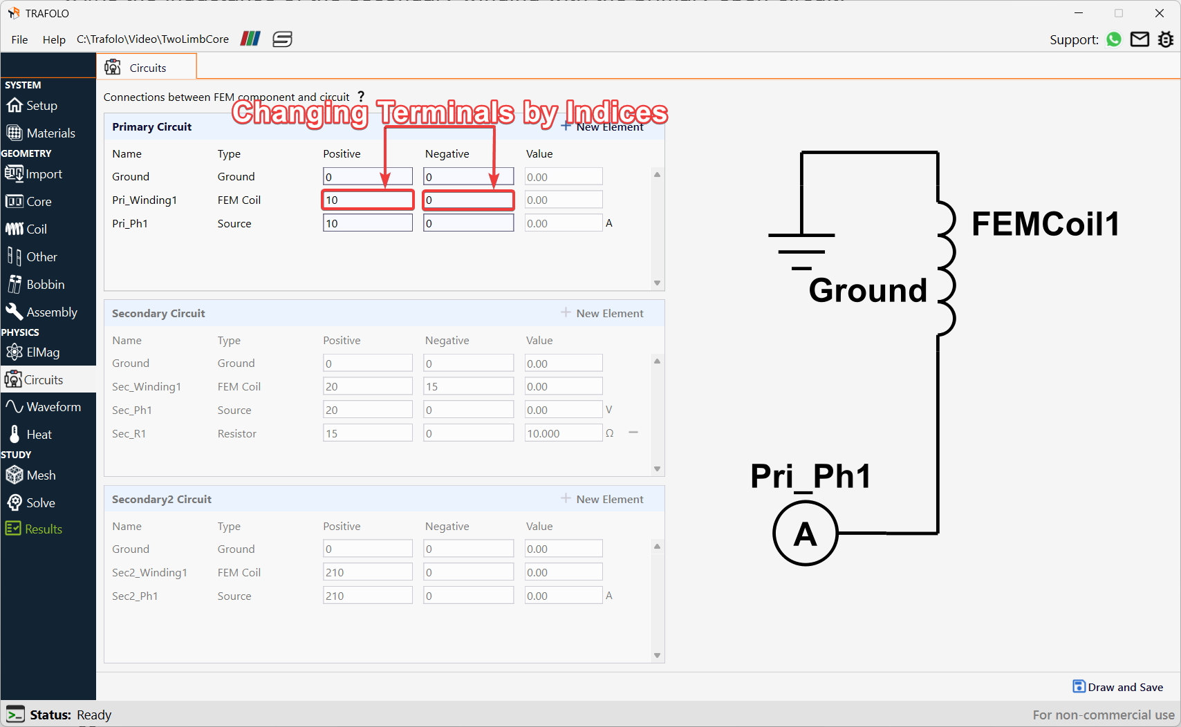
Task: Add New Element to Primary Circuit
Action: click(x=602, y=126)
